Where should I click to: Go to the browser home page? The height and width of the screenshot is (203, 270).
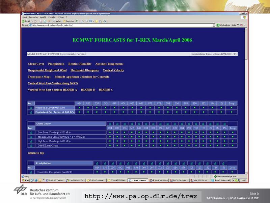pyautogui.click(x=49, y=21)
